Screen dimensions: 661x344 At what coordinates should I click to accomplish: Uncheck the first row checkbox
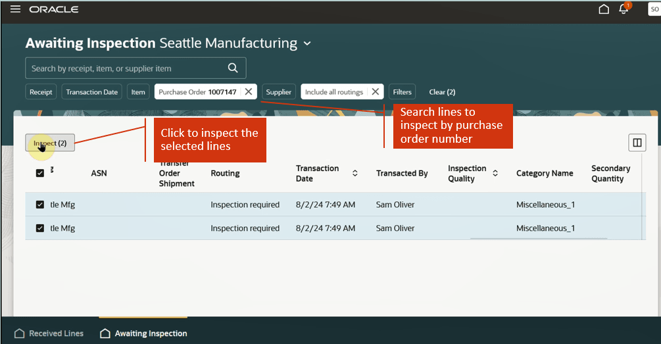[40, 205]
